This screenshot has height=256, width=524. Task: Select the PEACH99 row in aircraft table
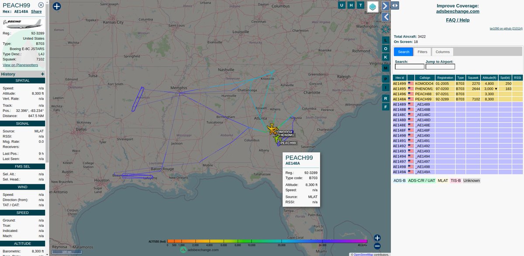click(x=458, y=99)
